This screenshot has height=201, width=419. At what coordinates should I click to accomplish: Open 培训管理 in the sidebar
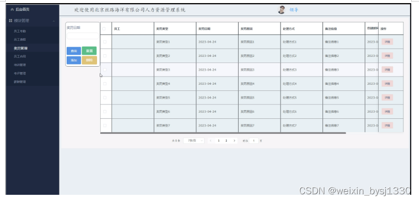point(20,65)
